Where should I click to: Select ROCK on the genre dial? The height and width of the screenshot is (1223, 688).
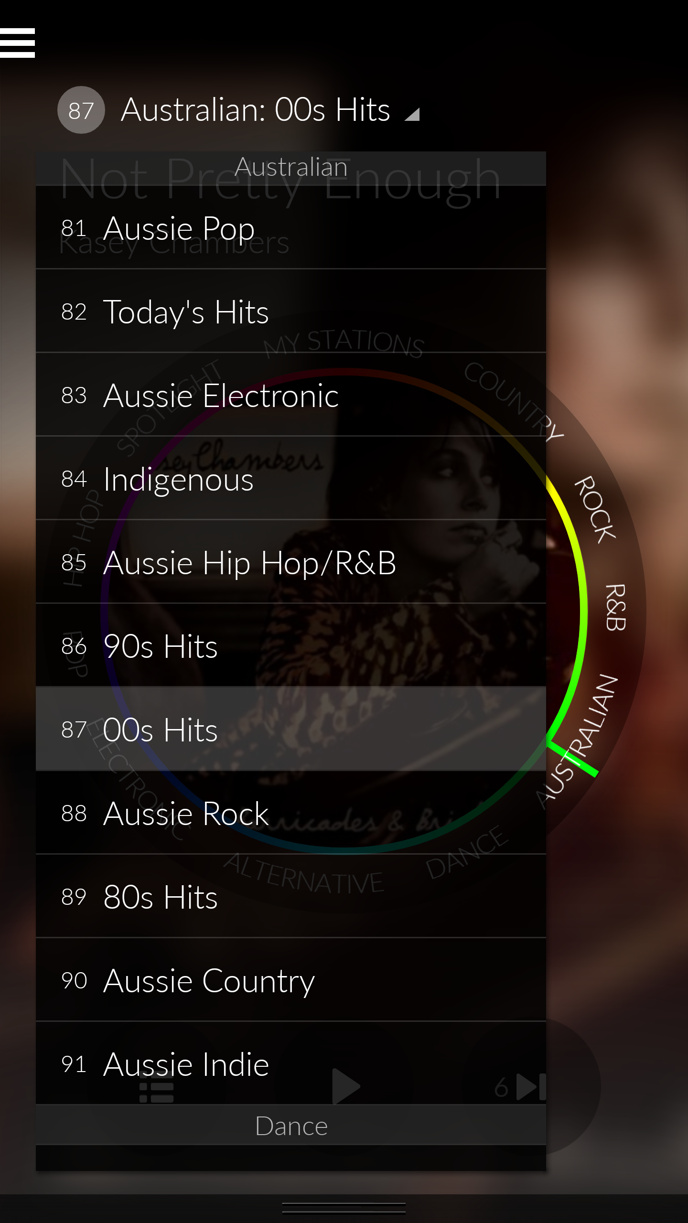tap(595, 509)
